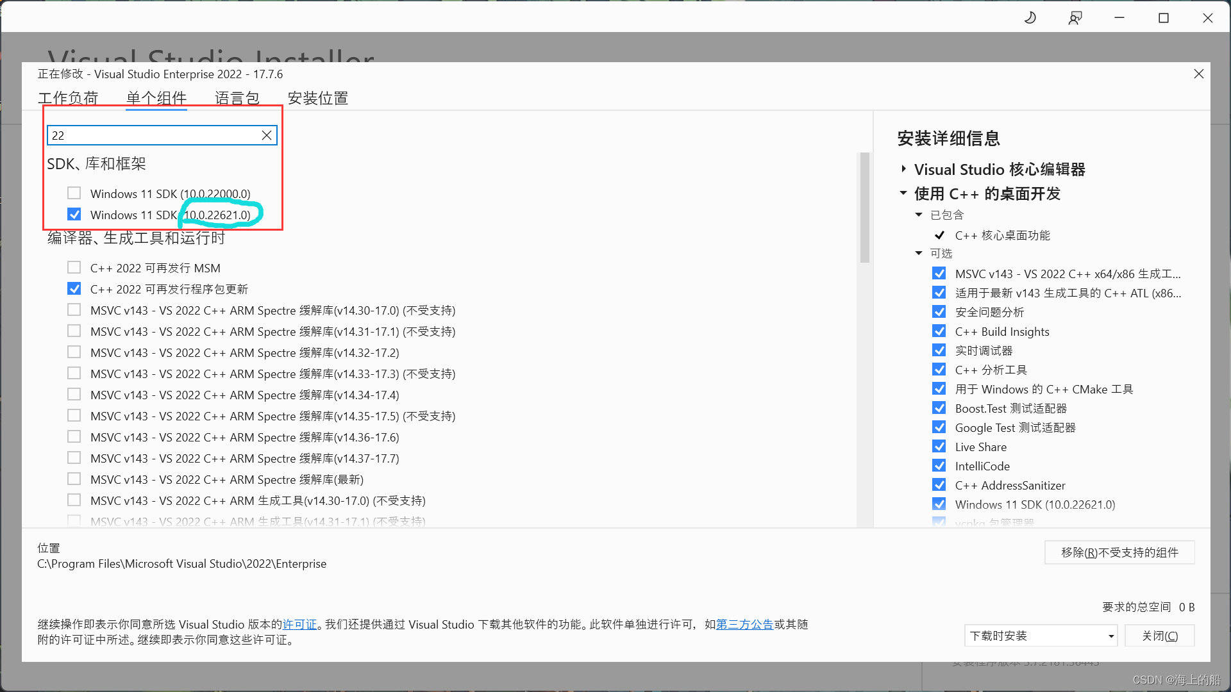The width and height of the screenshot is (1231, 692).
Task: Collapse 使用 C++ 的桌面开发 section
Action: [x=903, y=193]
